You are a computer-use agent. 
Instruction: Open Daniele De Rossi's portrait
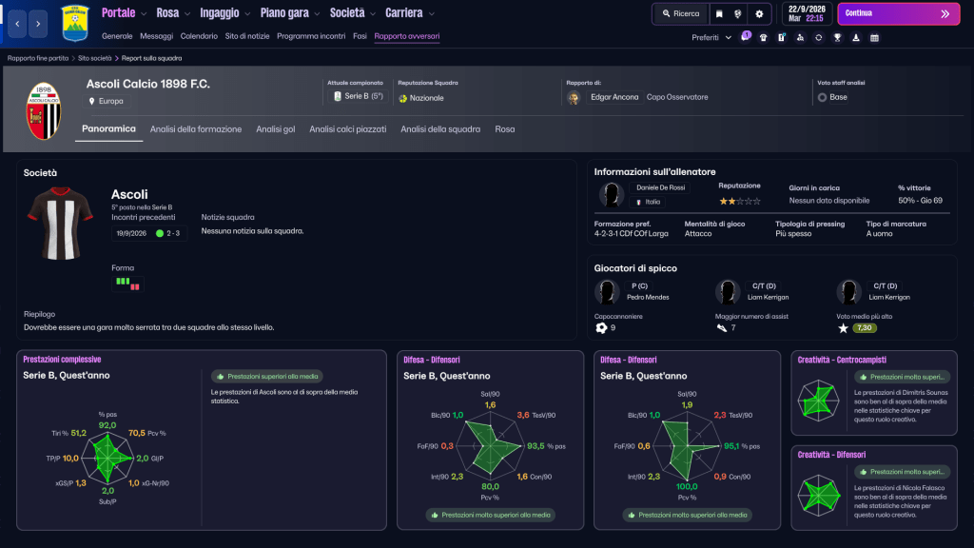coord(612,194)
